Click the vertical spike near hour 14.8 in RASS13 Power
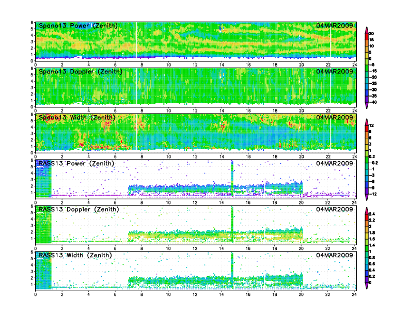 tap(232, 179)
